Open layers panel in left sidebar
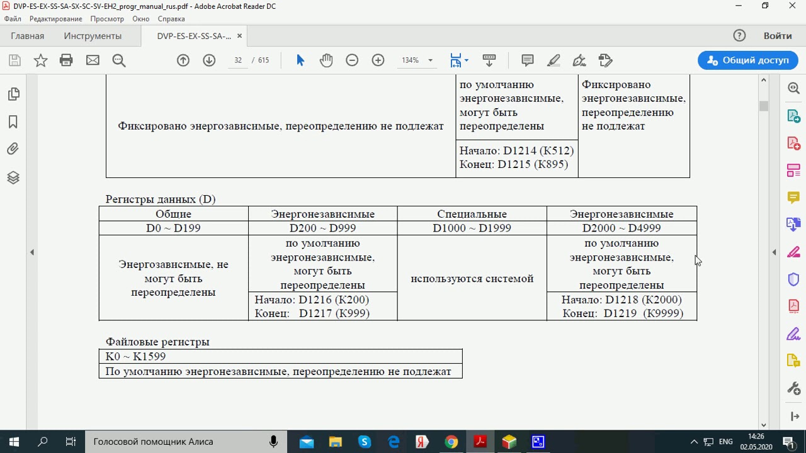 coord(13,177)
